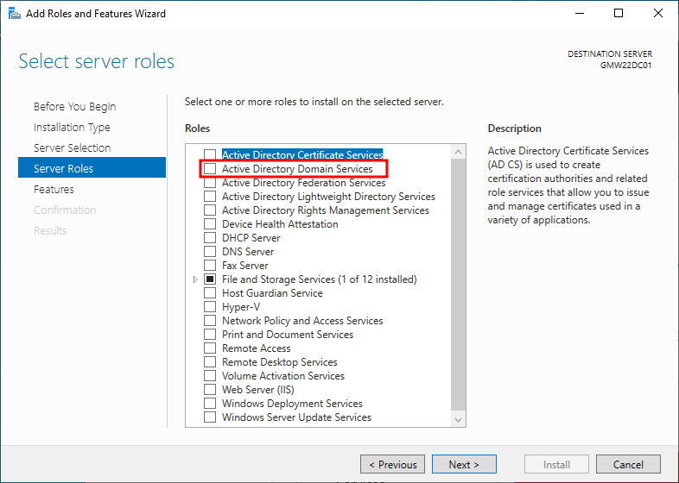Enable the Hyper-V role checkbox
This screenshot has height=483, width=679.
pos(210,307)
